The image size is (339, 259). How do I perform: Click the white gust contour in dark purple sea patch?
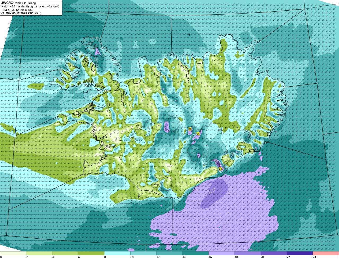[x=212, y=191]
